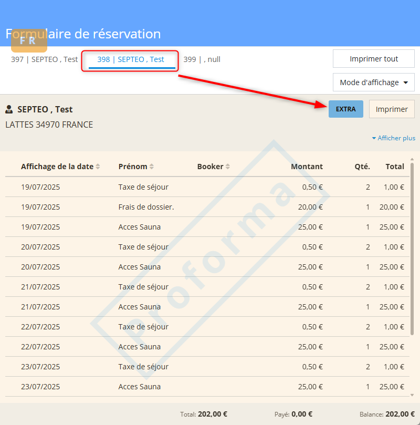Click the guest person icon beside SEPTEO
420x425 pixels.
[x=9, y=110]
